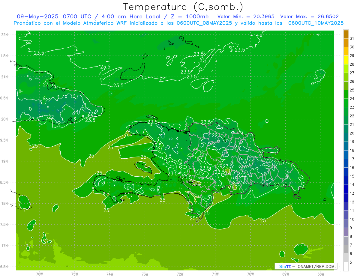
Task: Click the '69W' longitude axis label
Action: click(286, 274)
